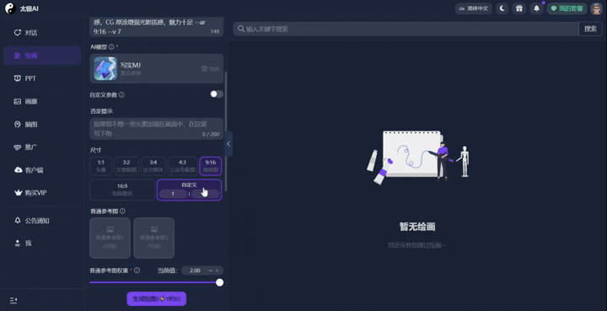The width and height of the screenshot is (607, 311).
Task: Switch the AI model via 切换
Action: coord(210,68)
